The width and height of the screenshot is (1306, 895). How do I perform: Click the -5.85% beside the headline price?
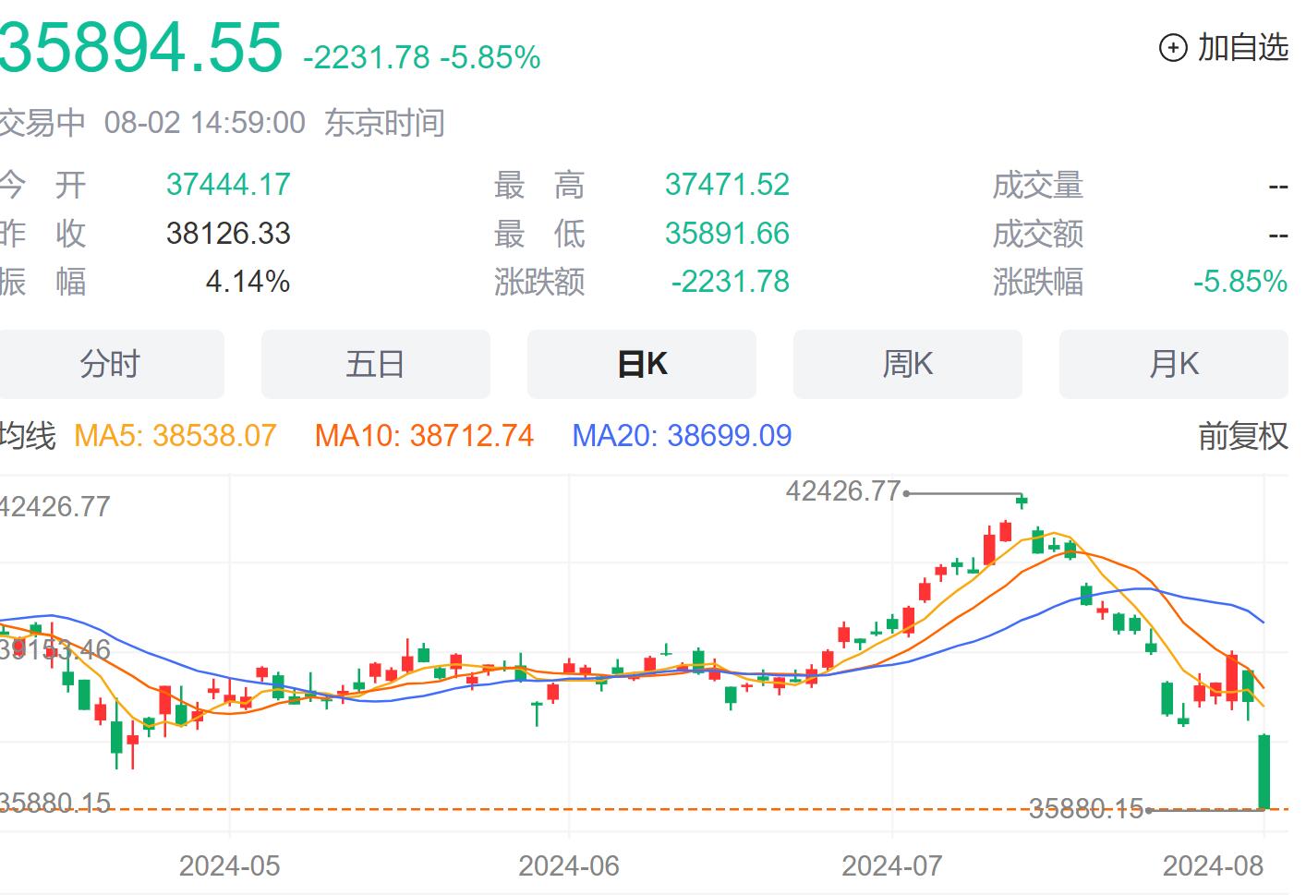490,57
